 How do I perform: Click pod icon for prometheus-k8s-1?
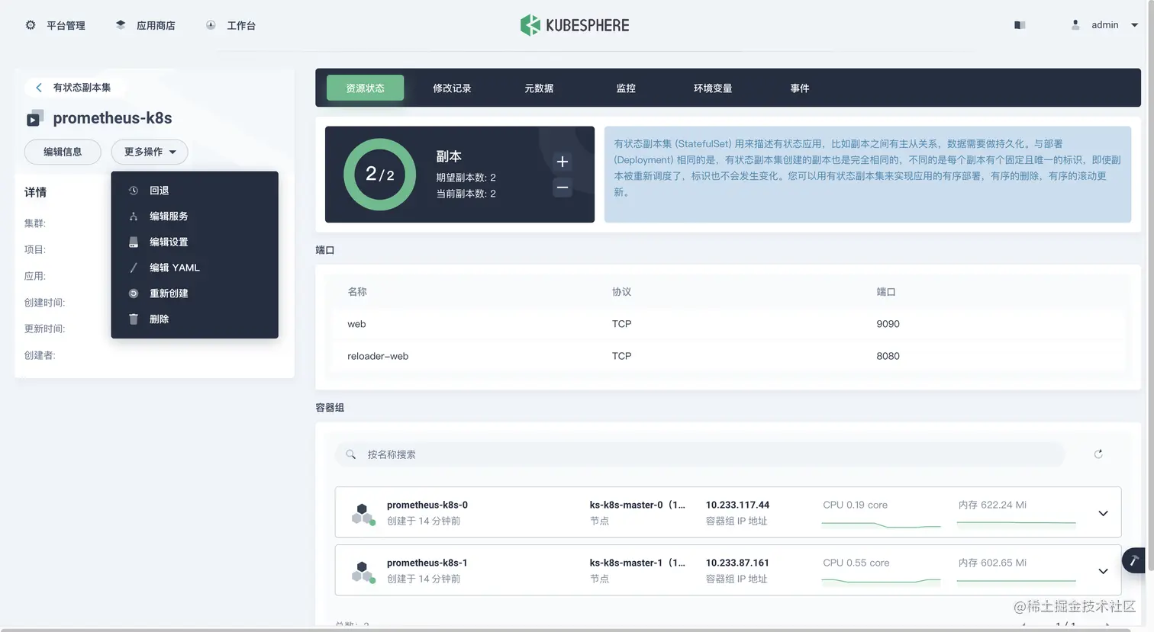363,572
